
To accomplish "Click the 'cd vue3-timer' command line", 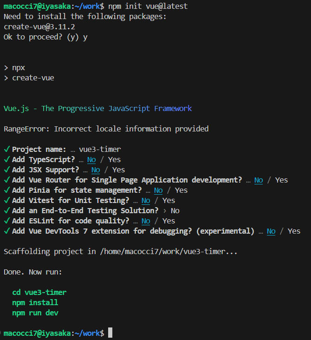I will point(39,292).
